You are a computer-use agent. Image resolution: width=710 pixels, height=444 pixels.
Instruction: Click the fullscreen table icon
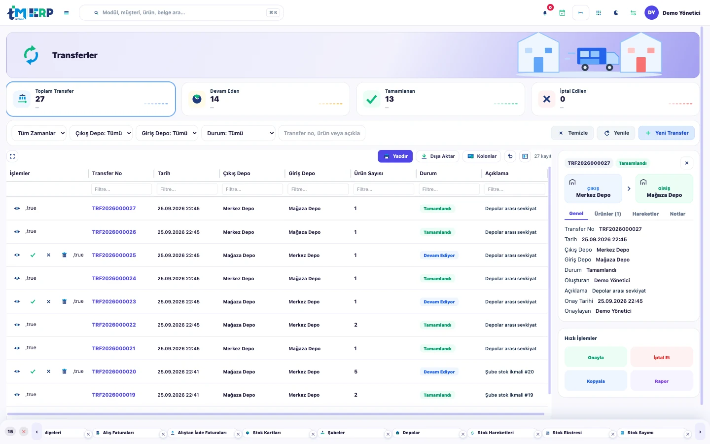[x=12, y=156]
